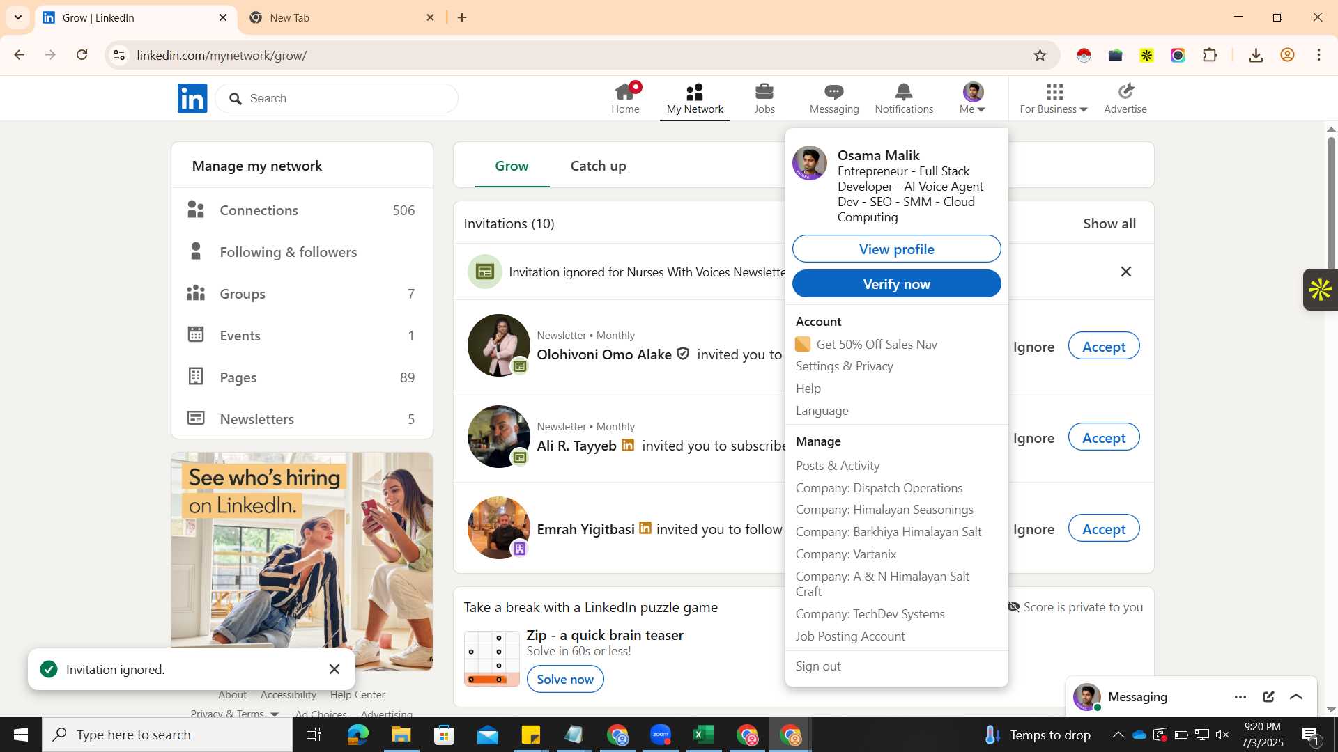
Task: Open File Explorer from taskbar
Action: (401, 735)
